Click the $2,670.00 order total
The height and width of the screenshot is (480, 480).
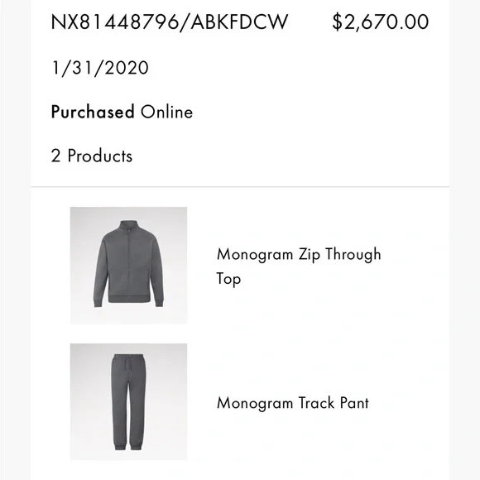(380, 22)
